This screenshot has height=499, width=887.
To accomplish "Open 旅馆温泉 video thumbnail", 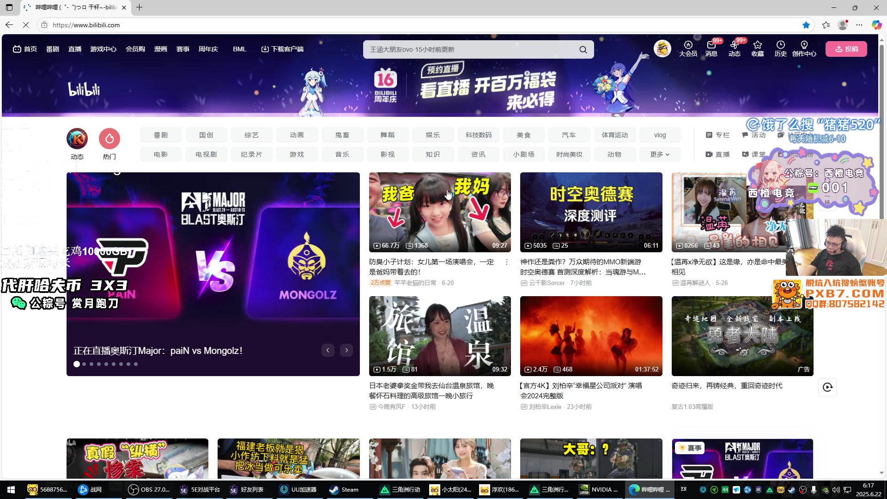I will pos(440,336).
